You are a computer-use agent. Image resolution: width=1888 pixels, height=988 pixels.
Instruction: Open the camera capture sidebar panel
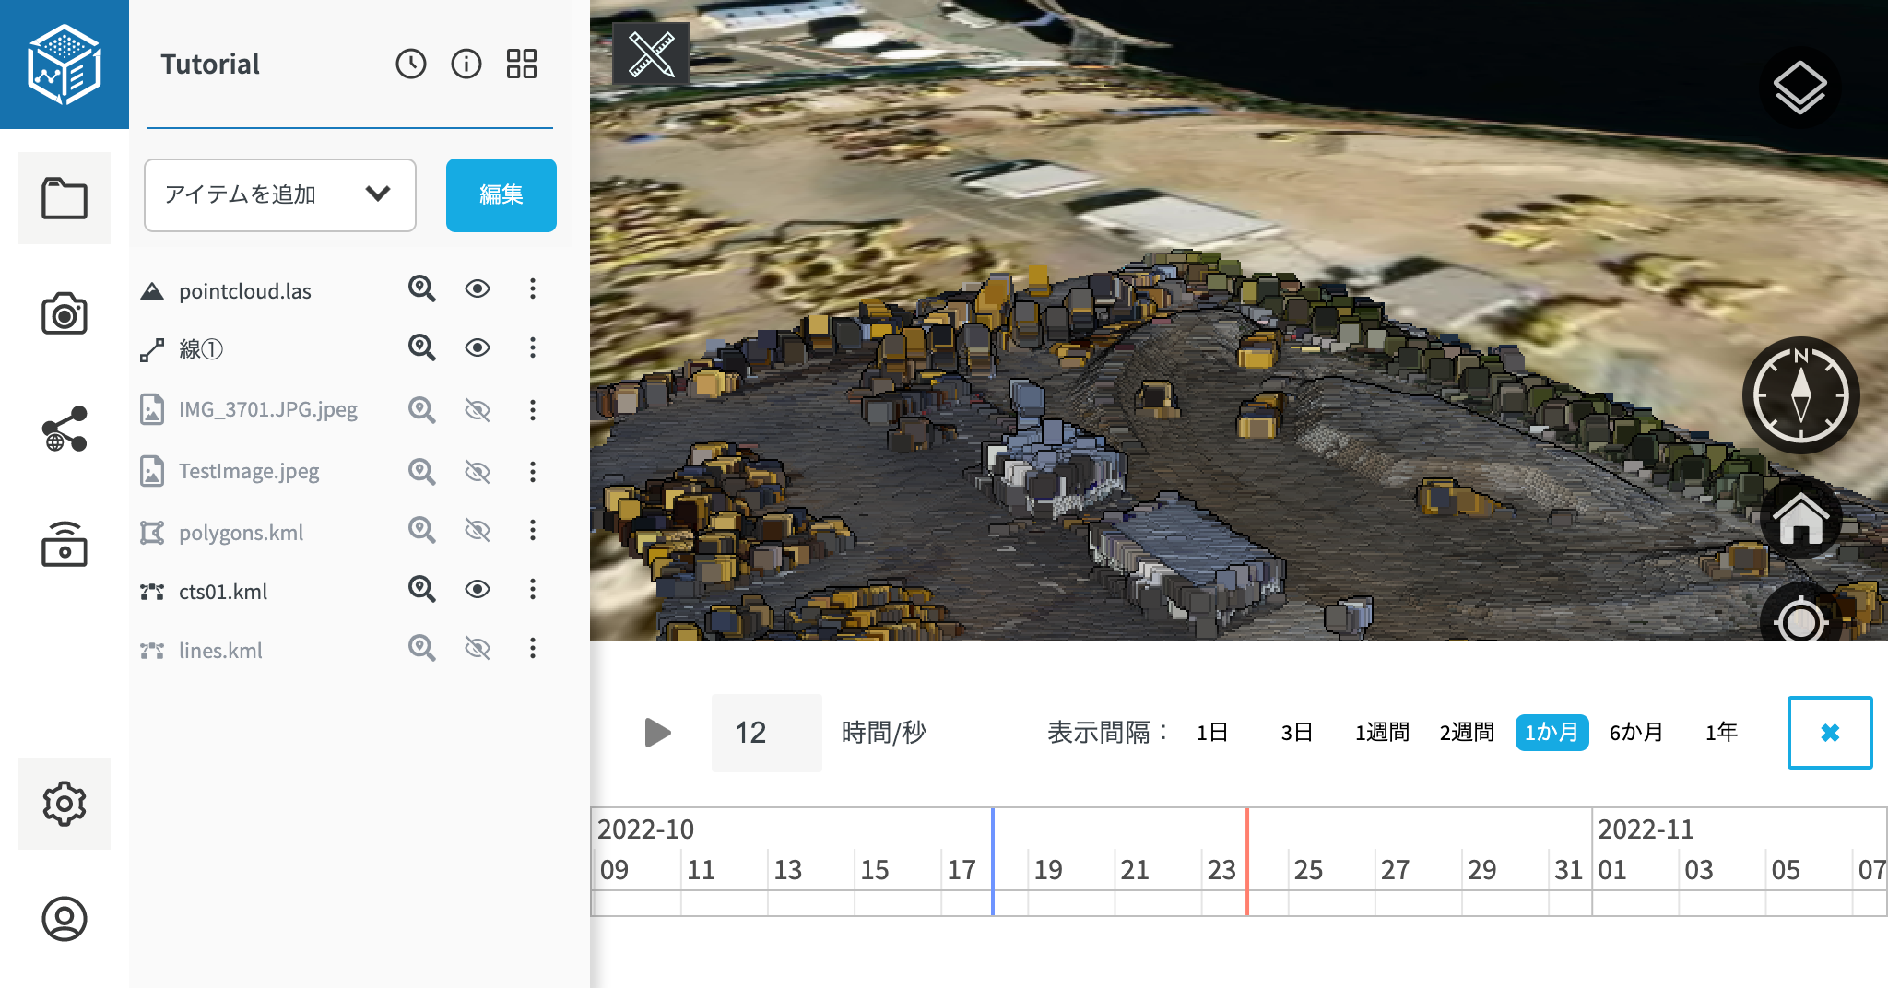pyautogui.click(x=65, y=314)
